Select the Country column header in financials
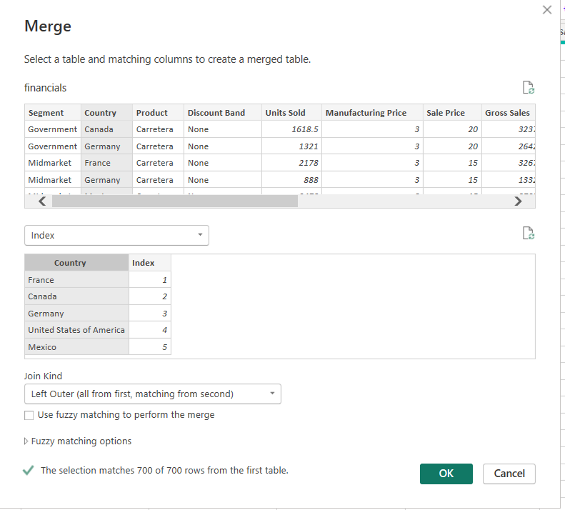Screen dimensions: 565x510 (106, 113)
